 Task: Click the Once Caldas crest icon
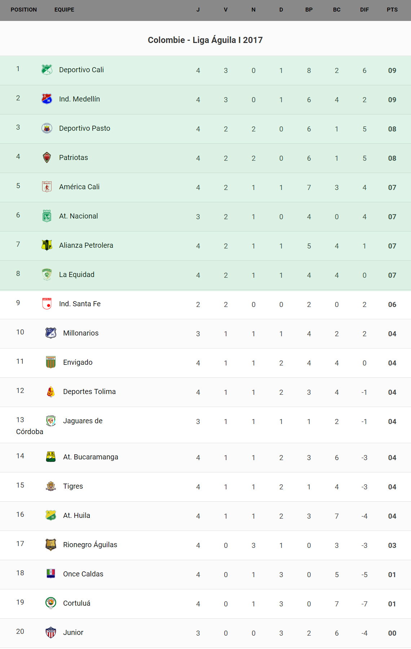click(51, 574)
